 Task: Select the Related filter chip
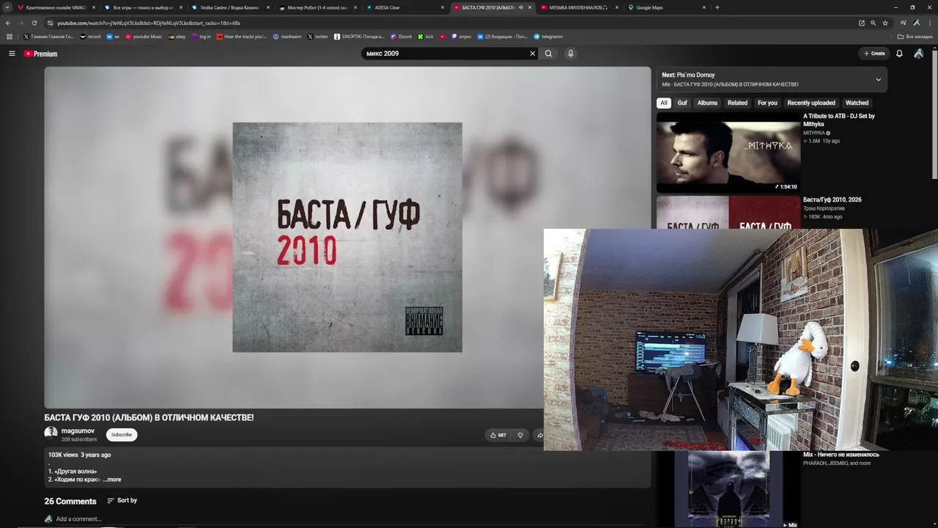737,103
